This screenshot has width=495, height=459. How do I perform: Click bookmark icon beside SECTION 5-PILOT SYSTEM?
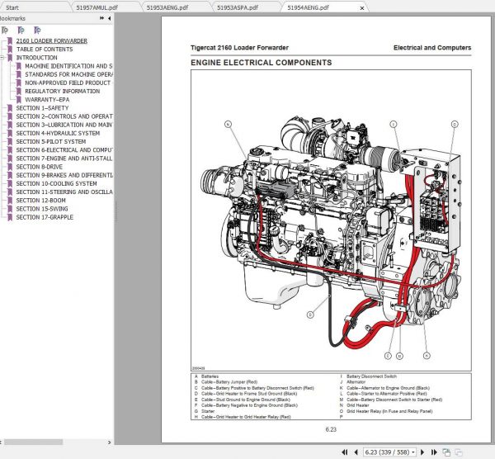tap(10, 141)
